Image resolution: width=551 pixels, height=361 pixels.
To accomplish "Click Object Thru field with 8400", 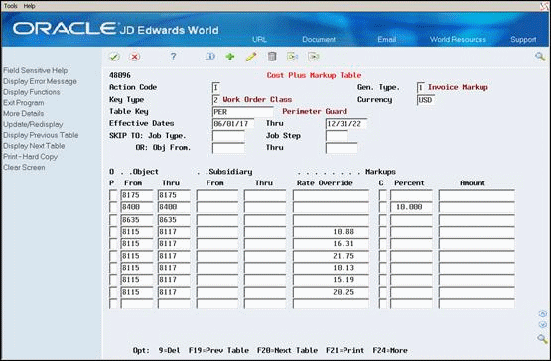I will click(174, 207).
